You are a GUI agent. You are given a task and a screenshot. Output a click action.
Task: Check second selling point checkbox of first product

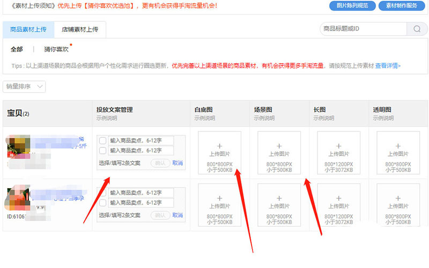pyautogui.click(x=102, y=151)
